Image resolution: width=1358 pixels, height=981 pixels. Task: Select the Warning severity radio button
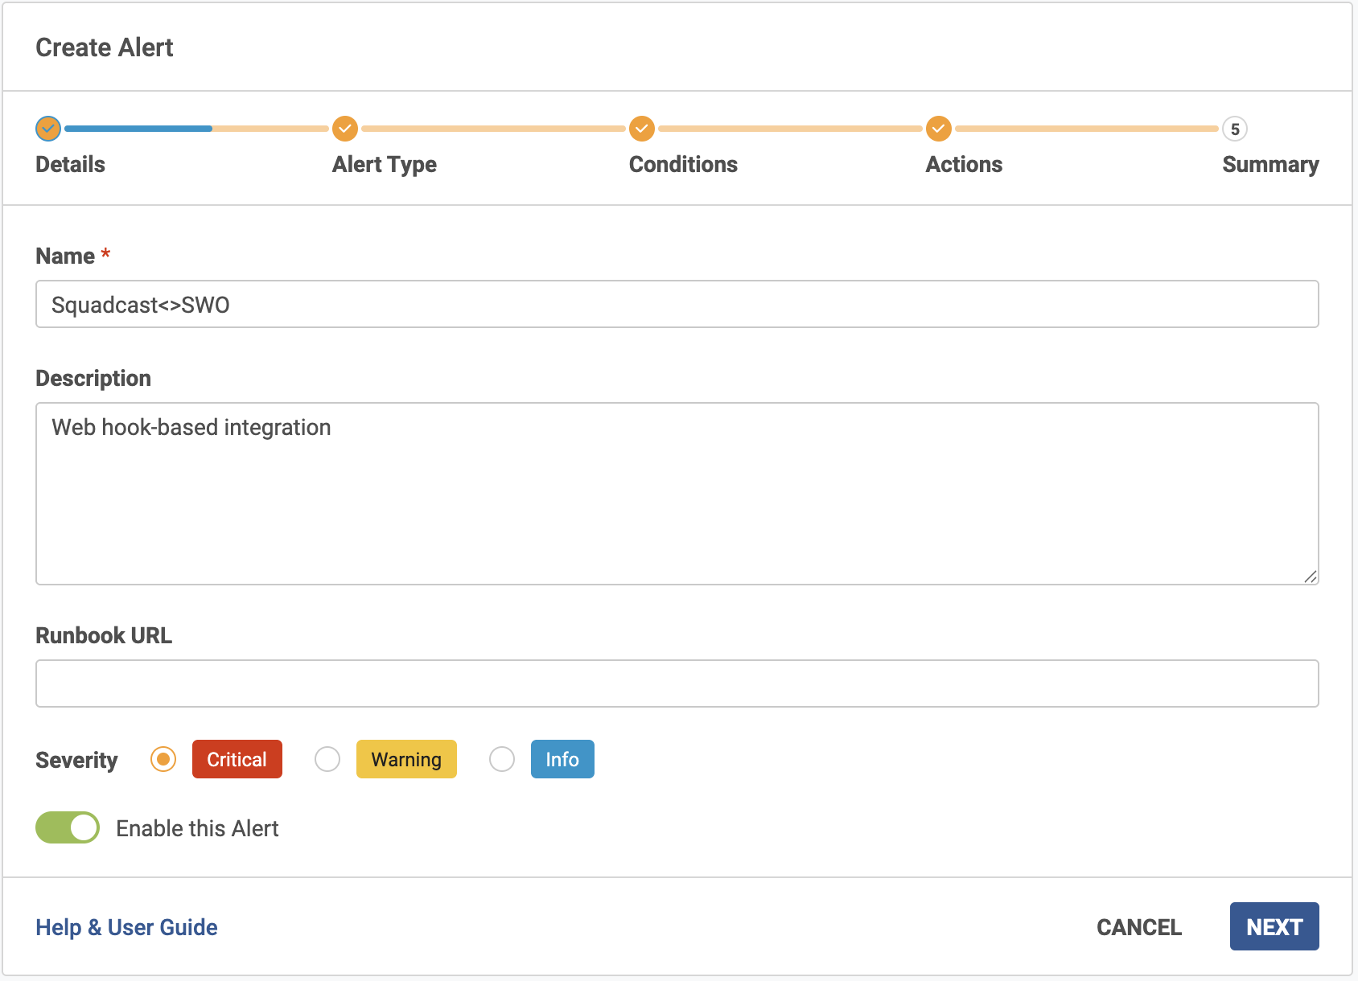[x=327, y=759]
